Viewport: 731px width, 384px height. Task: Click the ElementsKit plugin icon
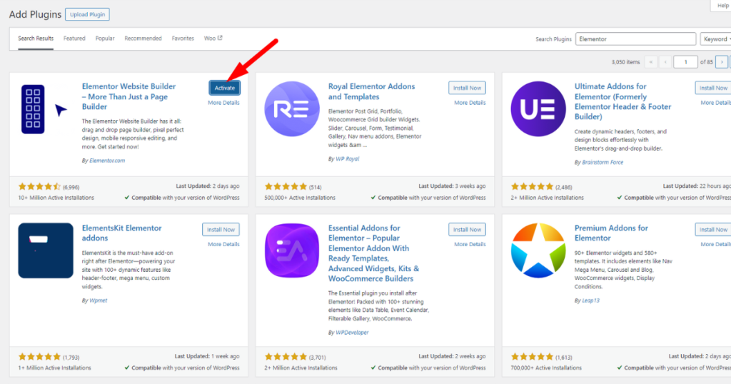click(x=46, y=251)
